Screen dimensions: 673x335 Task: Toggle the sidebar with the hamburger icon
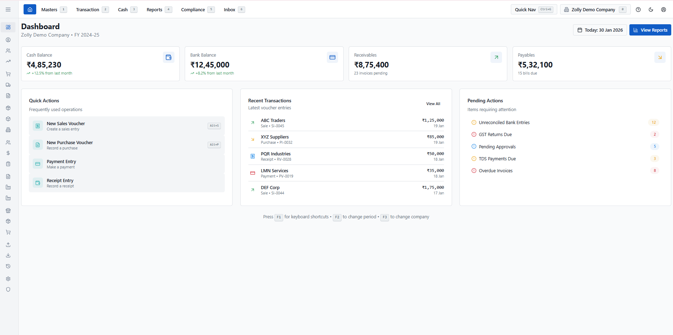coord(8,9)
